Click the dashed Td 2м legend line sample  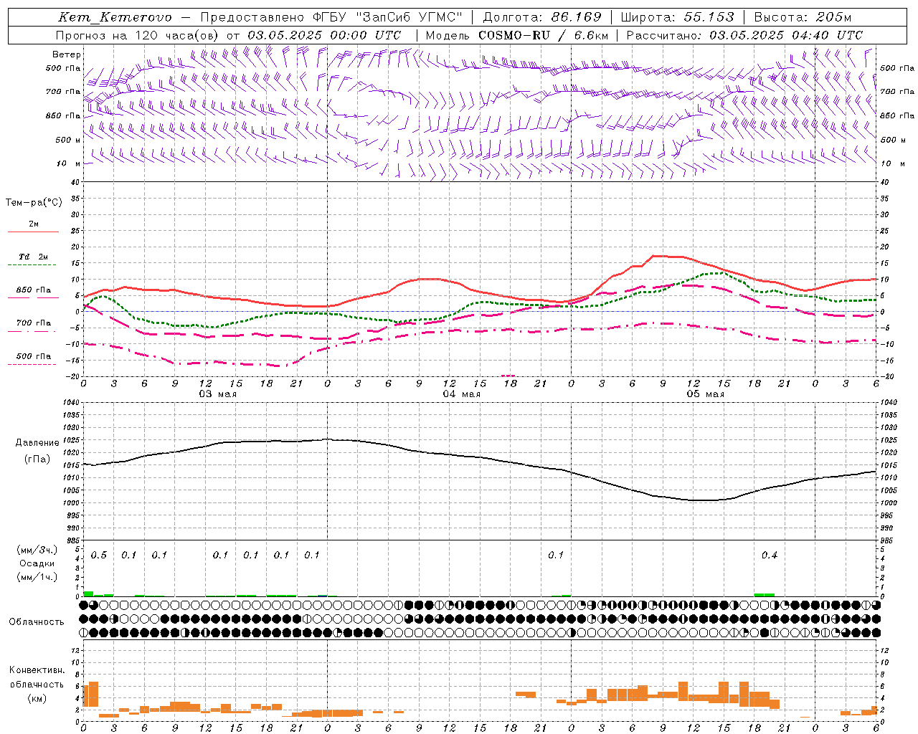(33, 265)
